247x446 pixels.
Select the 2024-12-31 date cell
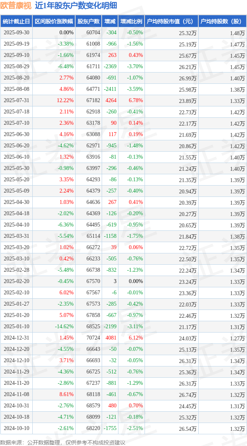[x=16, y=338]
